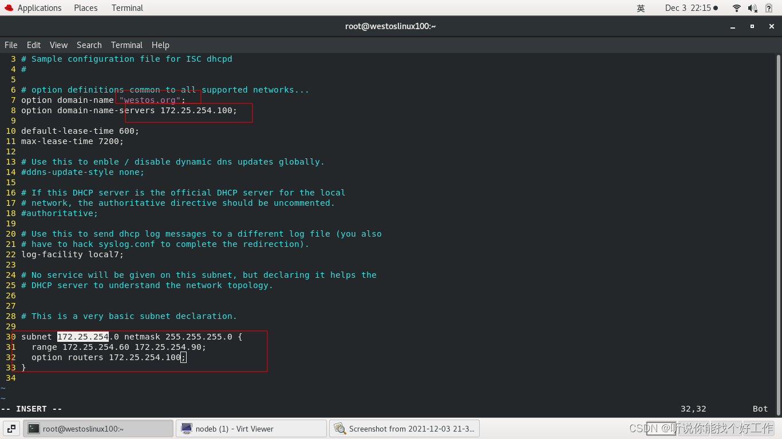Open the View menu

pos(58,45)
